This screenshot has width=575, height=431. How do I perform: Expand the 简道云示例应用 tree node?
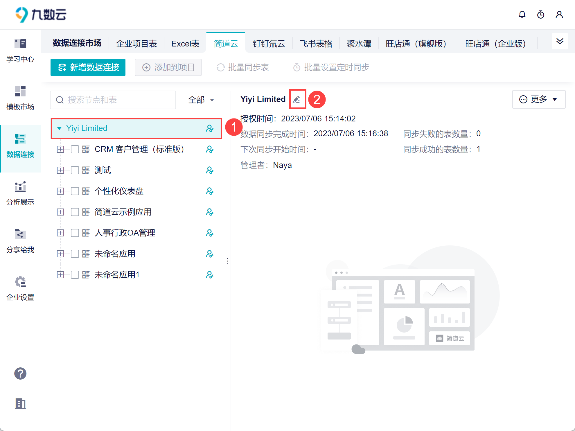pyautogui.click(x=60, y=212)
